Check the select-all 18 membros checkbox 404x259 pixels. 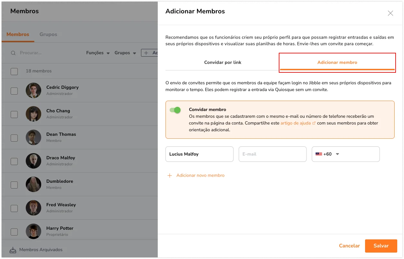(x=14, y=71)
